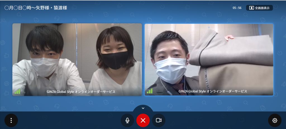Turn off the video camera

coord(159,120)
